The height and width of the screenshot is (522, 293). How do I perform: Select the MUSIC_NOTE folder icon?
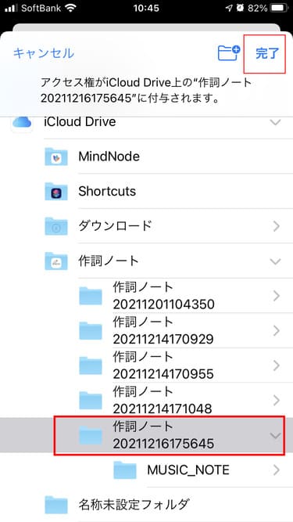click(x=125, y=470)
